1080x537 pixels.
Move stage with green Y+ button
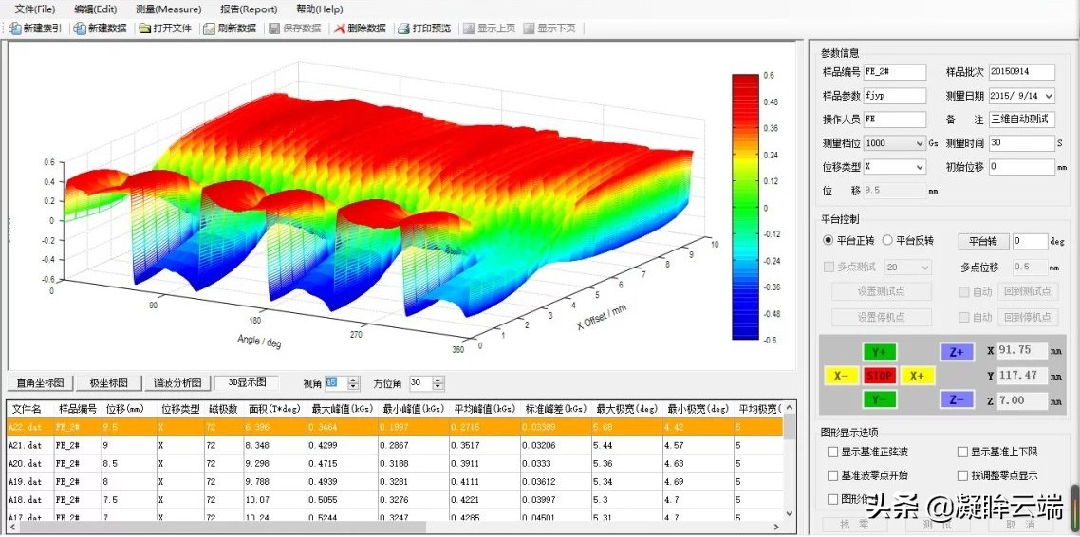[x=879, y=351]
